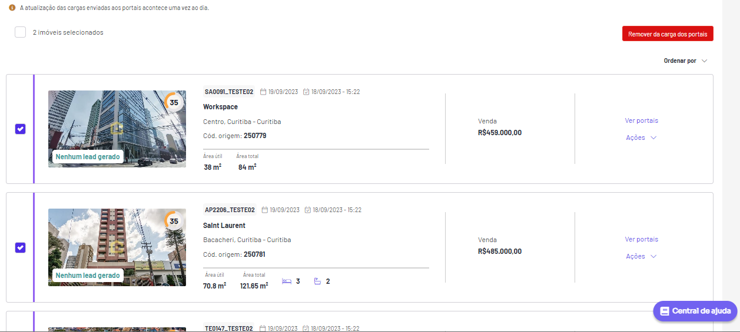The width and height of the screenshot is (740, 332).
Task: Expand Ações menu for Workspace
Action: tap(641, 138)
